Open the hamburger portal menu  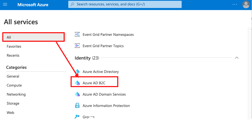(5, 5)
